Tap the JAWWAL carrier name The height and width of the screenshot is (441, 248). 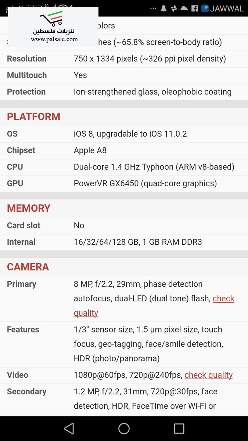pos(227,8)
